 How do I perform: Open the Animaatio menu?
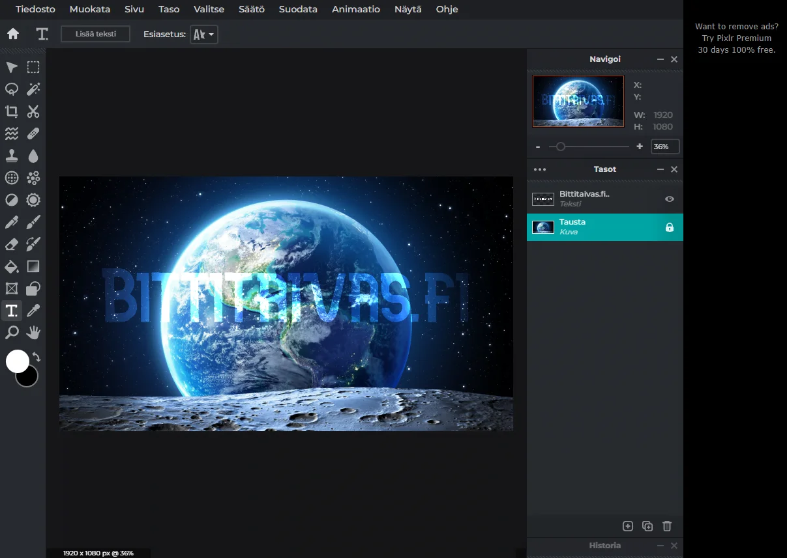(356, 9)
